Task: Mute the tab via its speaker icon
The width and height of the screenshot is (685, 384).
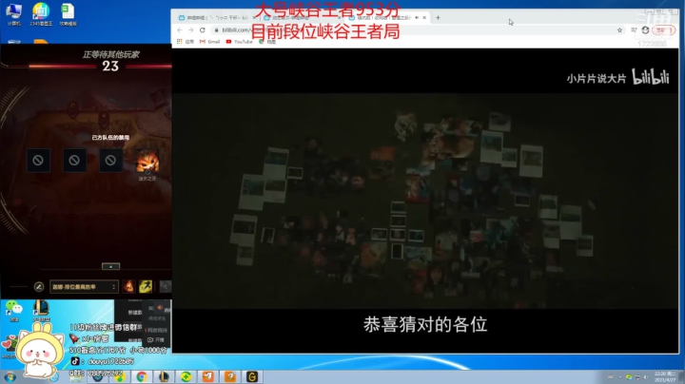Action: 417,18
